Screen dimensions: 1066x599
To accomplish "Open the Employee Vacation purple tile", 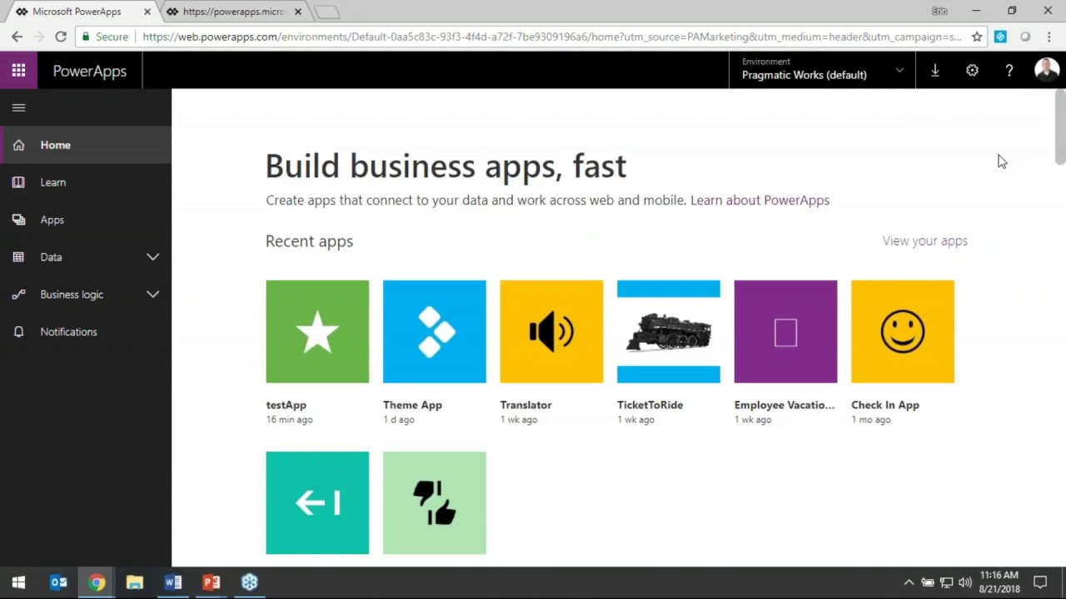I will (785, 331).
